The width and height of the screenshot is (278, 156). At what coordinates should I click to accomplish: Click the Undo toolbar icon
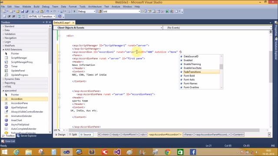[x=47, y=12]
